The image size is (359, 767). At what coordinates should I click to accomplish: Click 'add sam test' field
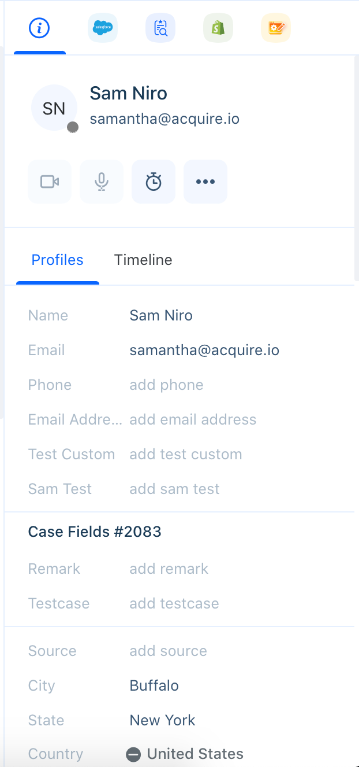point(175,489)
